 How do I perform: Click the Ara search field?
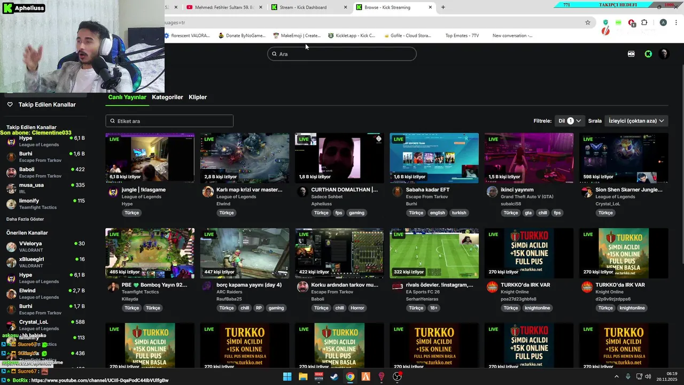[342, 54]
